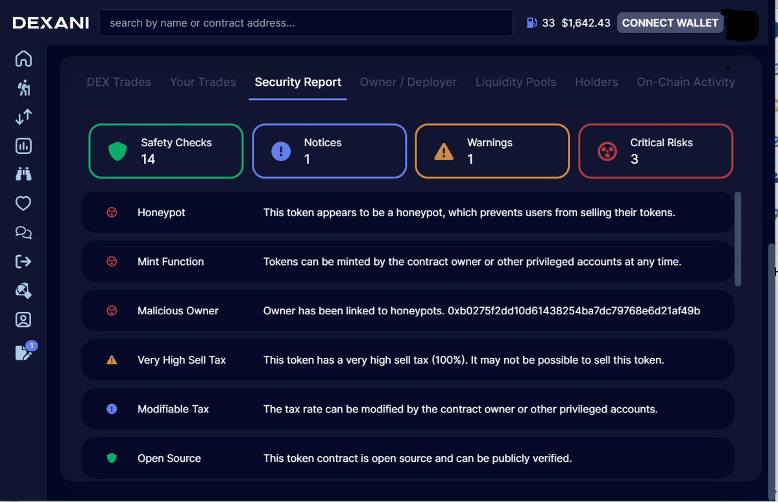Click the open source description text

417,458
